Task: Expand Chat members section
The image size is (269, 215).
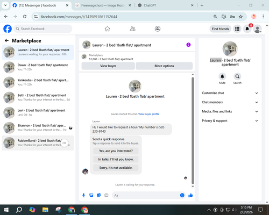Action: tap(230, 102)
